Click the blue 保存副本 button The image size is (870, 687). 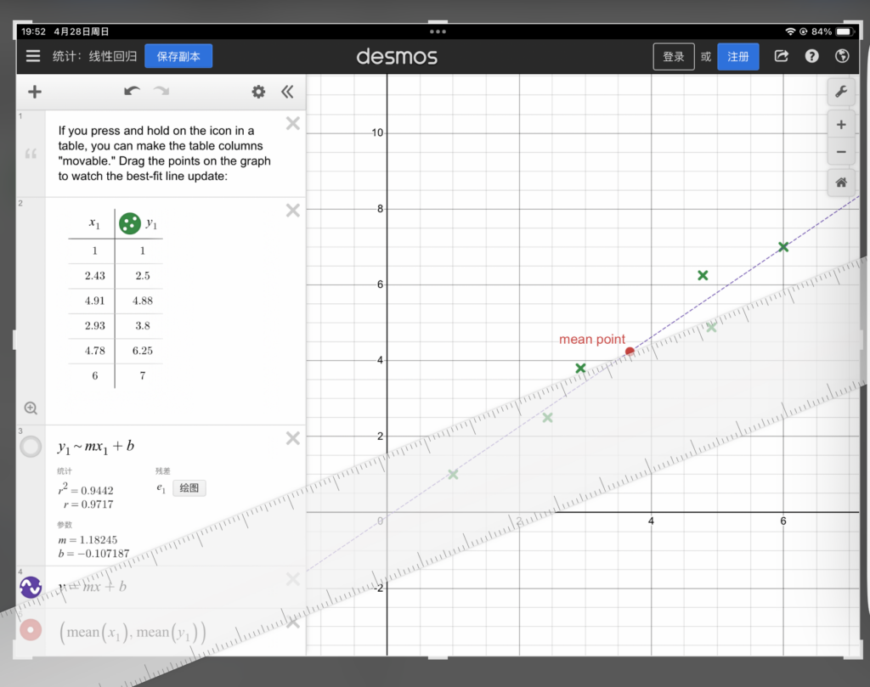point(178,57)
